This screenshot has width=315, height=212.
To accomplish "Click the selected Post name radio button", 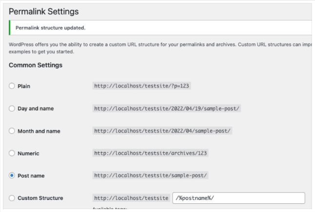I will (12, 176).
